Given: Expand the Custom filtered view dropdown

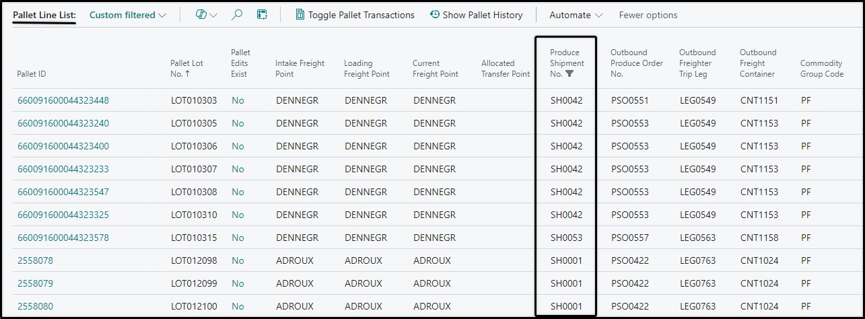Looking at the screenshot, I should [x=128, y=15].
